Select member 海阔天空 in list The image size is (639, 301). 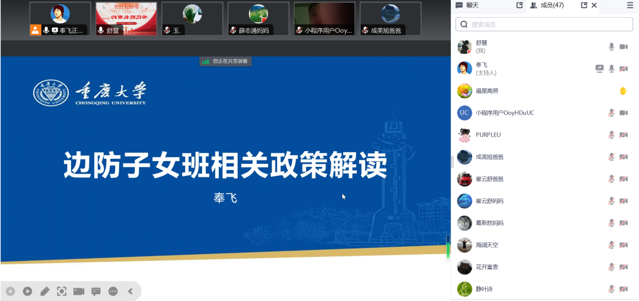tap(544, 245)
